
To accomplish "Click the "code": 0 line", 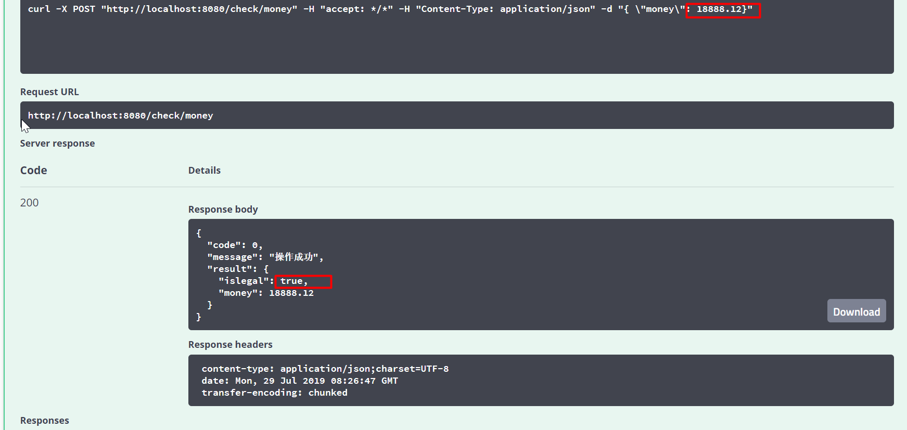I will click(x=234, y=245).
